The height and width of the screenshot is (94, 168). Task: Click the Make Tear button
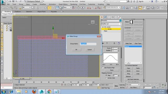tap(129, 44)
